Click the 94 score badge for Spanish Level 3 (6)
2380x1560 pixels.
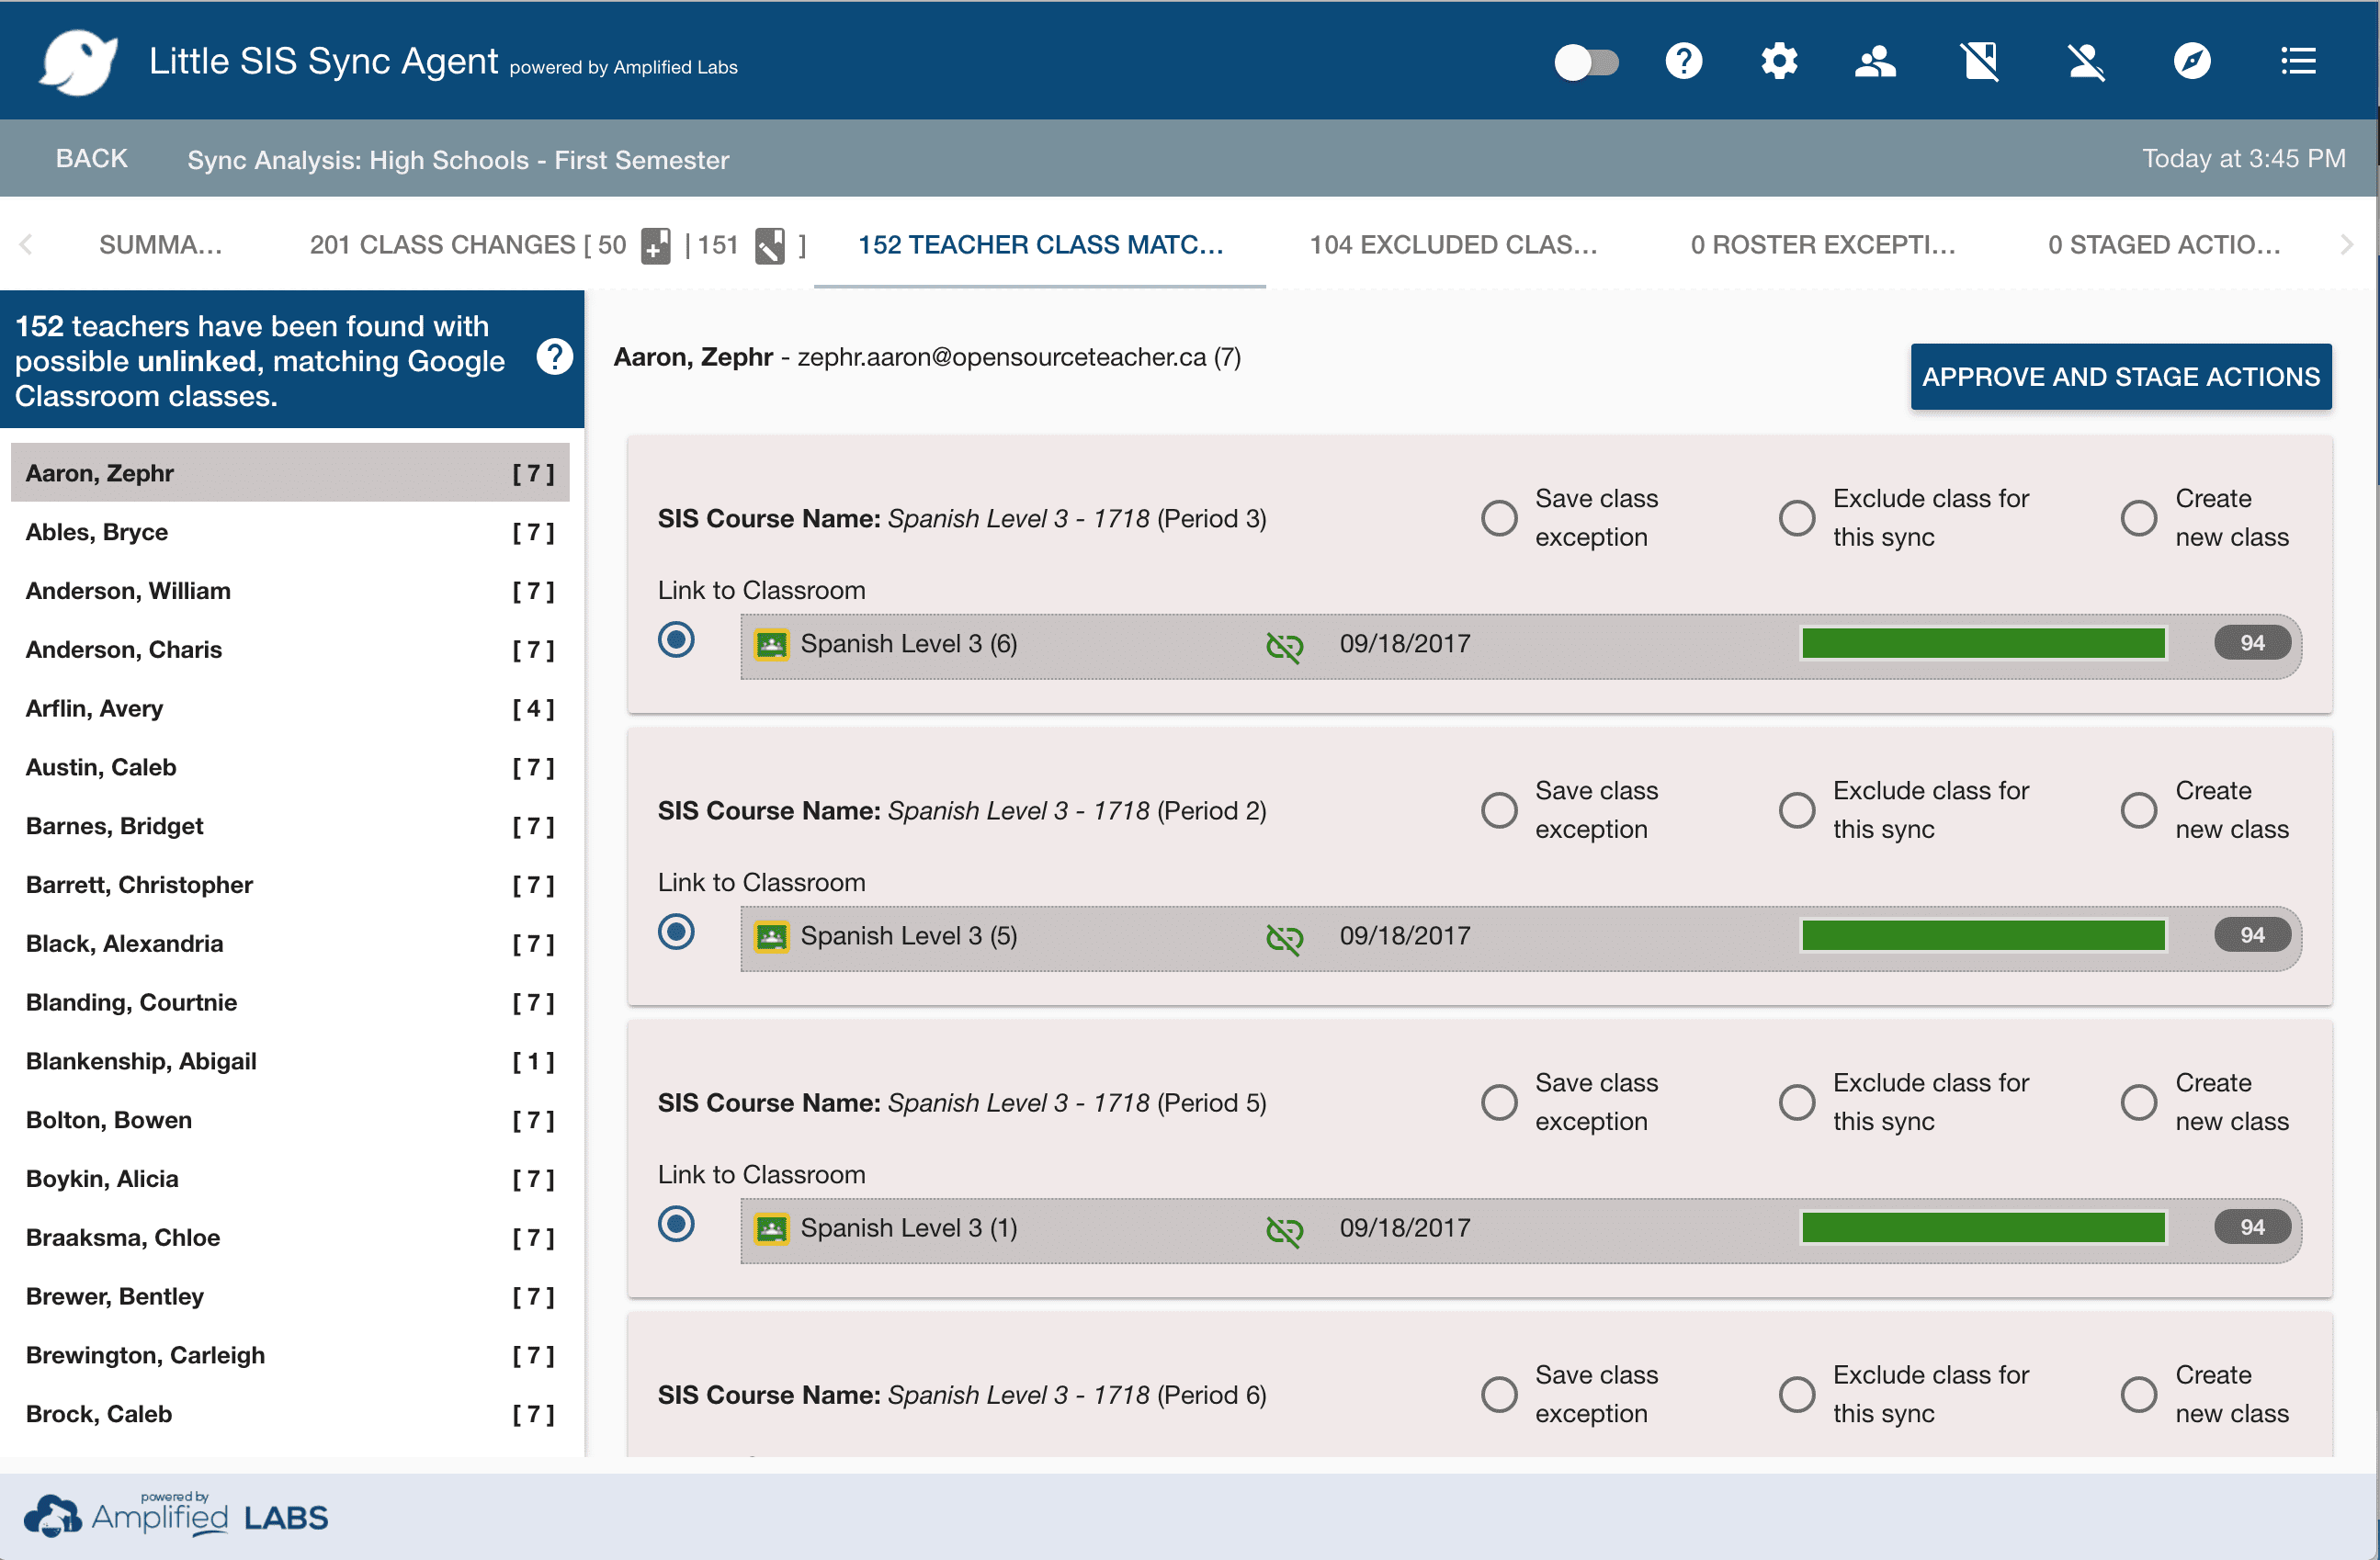pyautogui.click(x=2251, y=643)
